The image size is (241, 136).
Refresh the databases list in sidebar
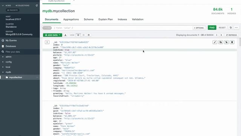[37, 6]
